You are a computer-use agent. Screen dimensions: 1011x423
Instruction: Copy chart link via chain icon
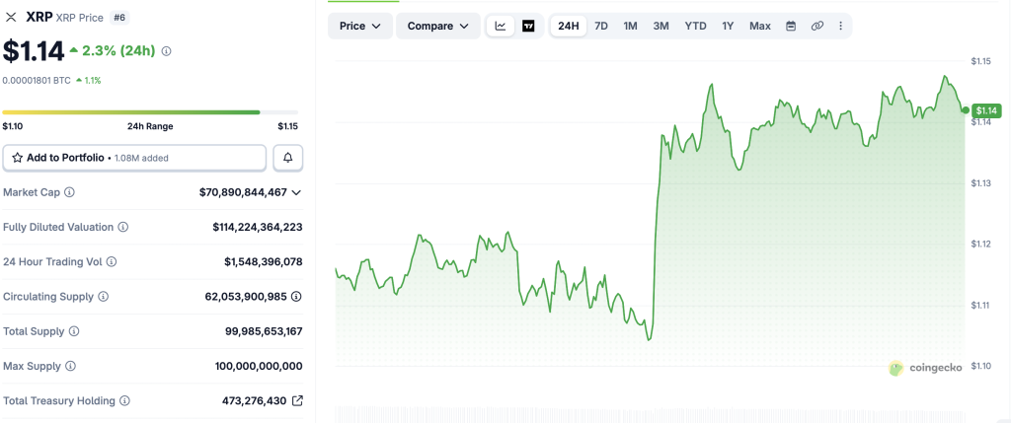[817, 26]
